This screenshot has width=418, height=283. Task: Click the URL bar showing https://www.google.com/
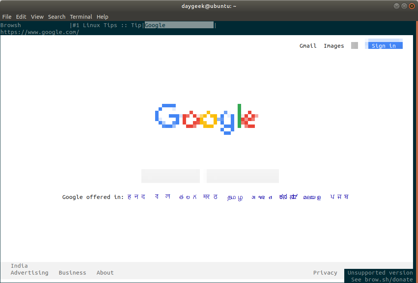[x=40, y=32]
